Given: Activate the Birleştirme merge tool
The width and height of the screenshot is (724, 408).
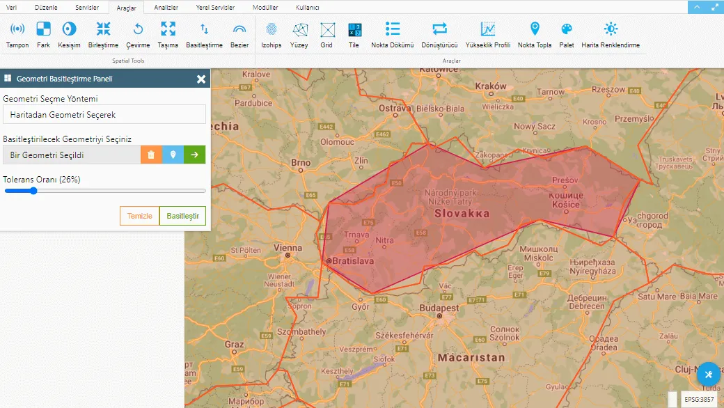Looking at the screenshot, I should point(104,35).
